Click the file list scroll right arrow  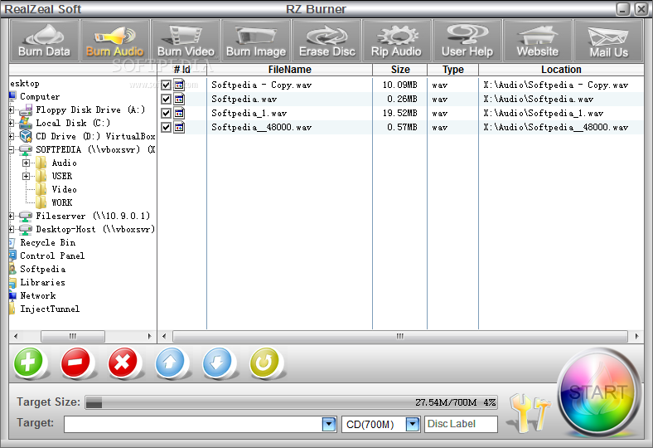pyautogui.click(x=636, y=336)
